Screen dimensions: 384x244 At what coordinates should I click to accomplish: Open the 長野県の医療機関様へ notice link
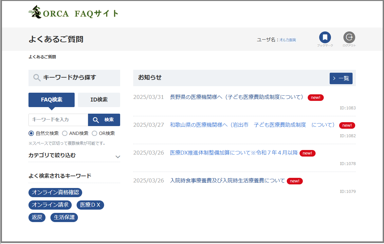(237, 97)
